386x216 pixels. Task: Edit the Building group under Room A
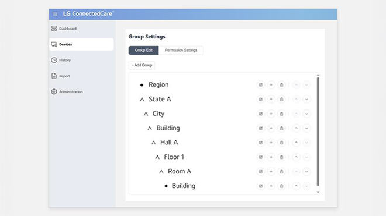[x=261, y=186]
